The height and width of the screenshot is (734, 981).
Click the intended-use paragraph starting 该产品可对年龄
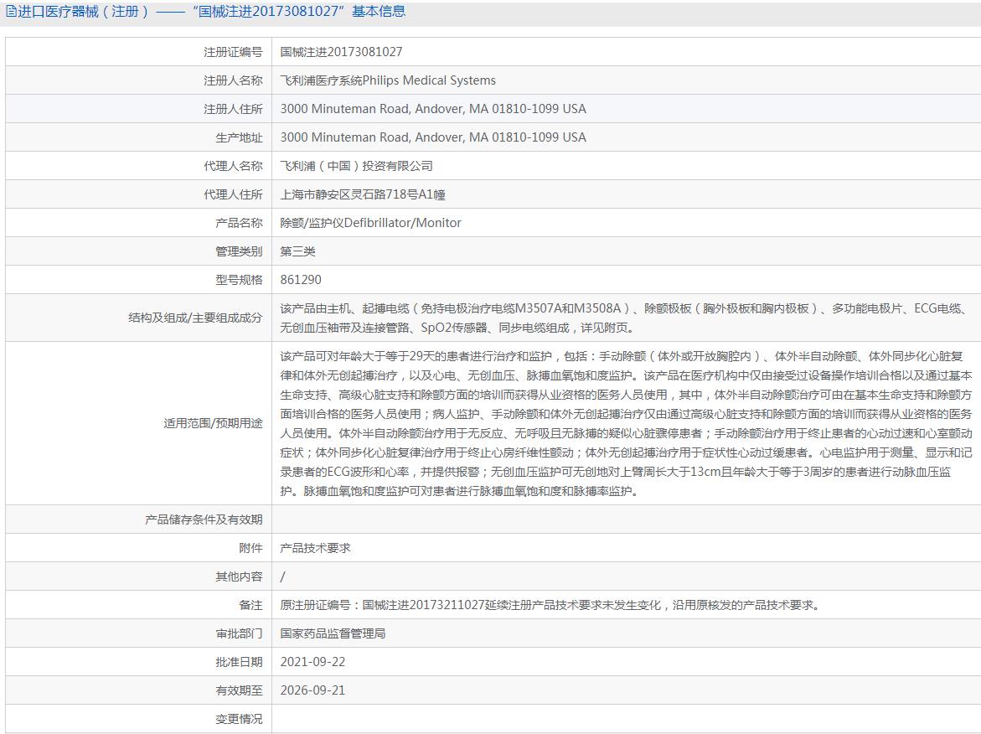click(626, 424)
